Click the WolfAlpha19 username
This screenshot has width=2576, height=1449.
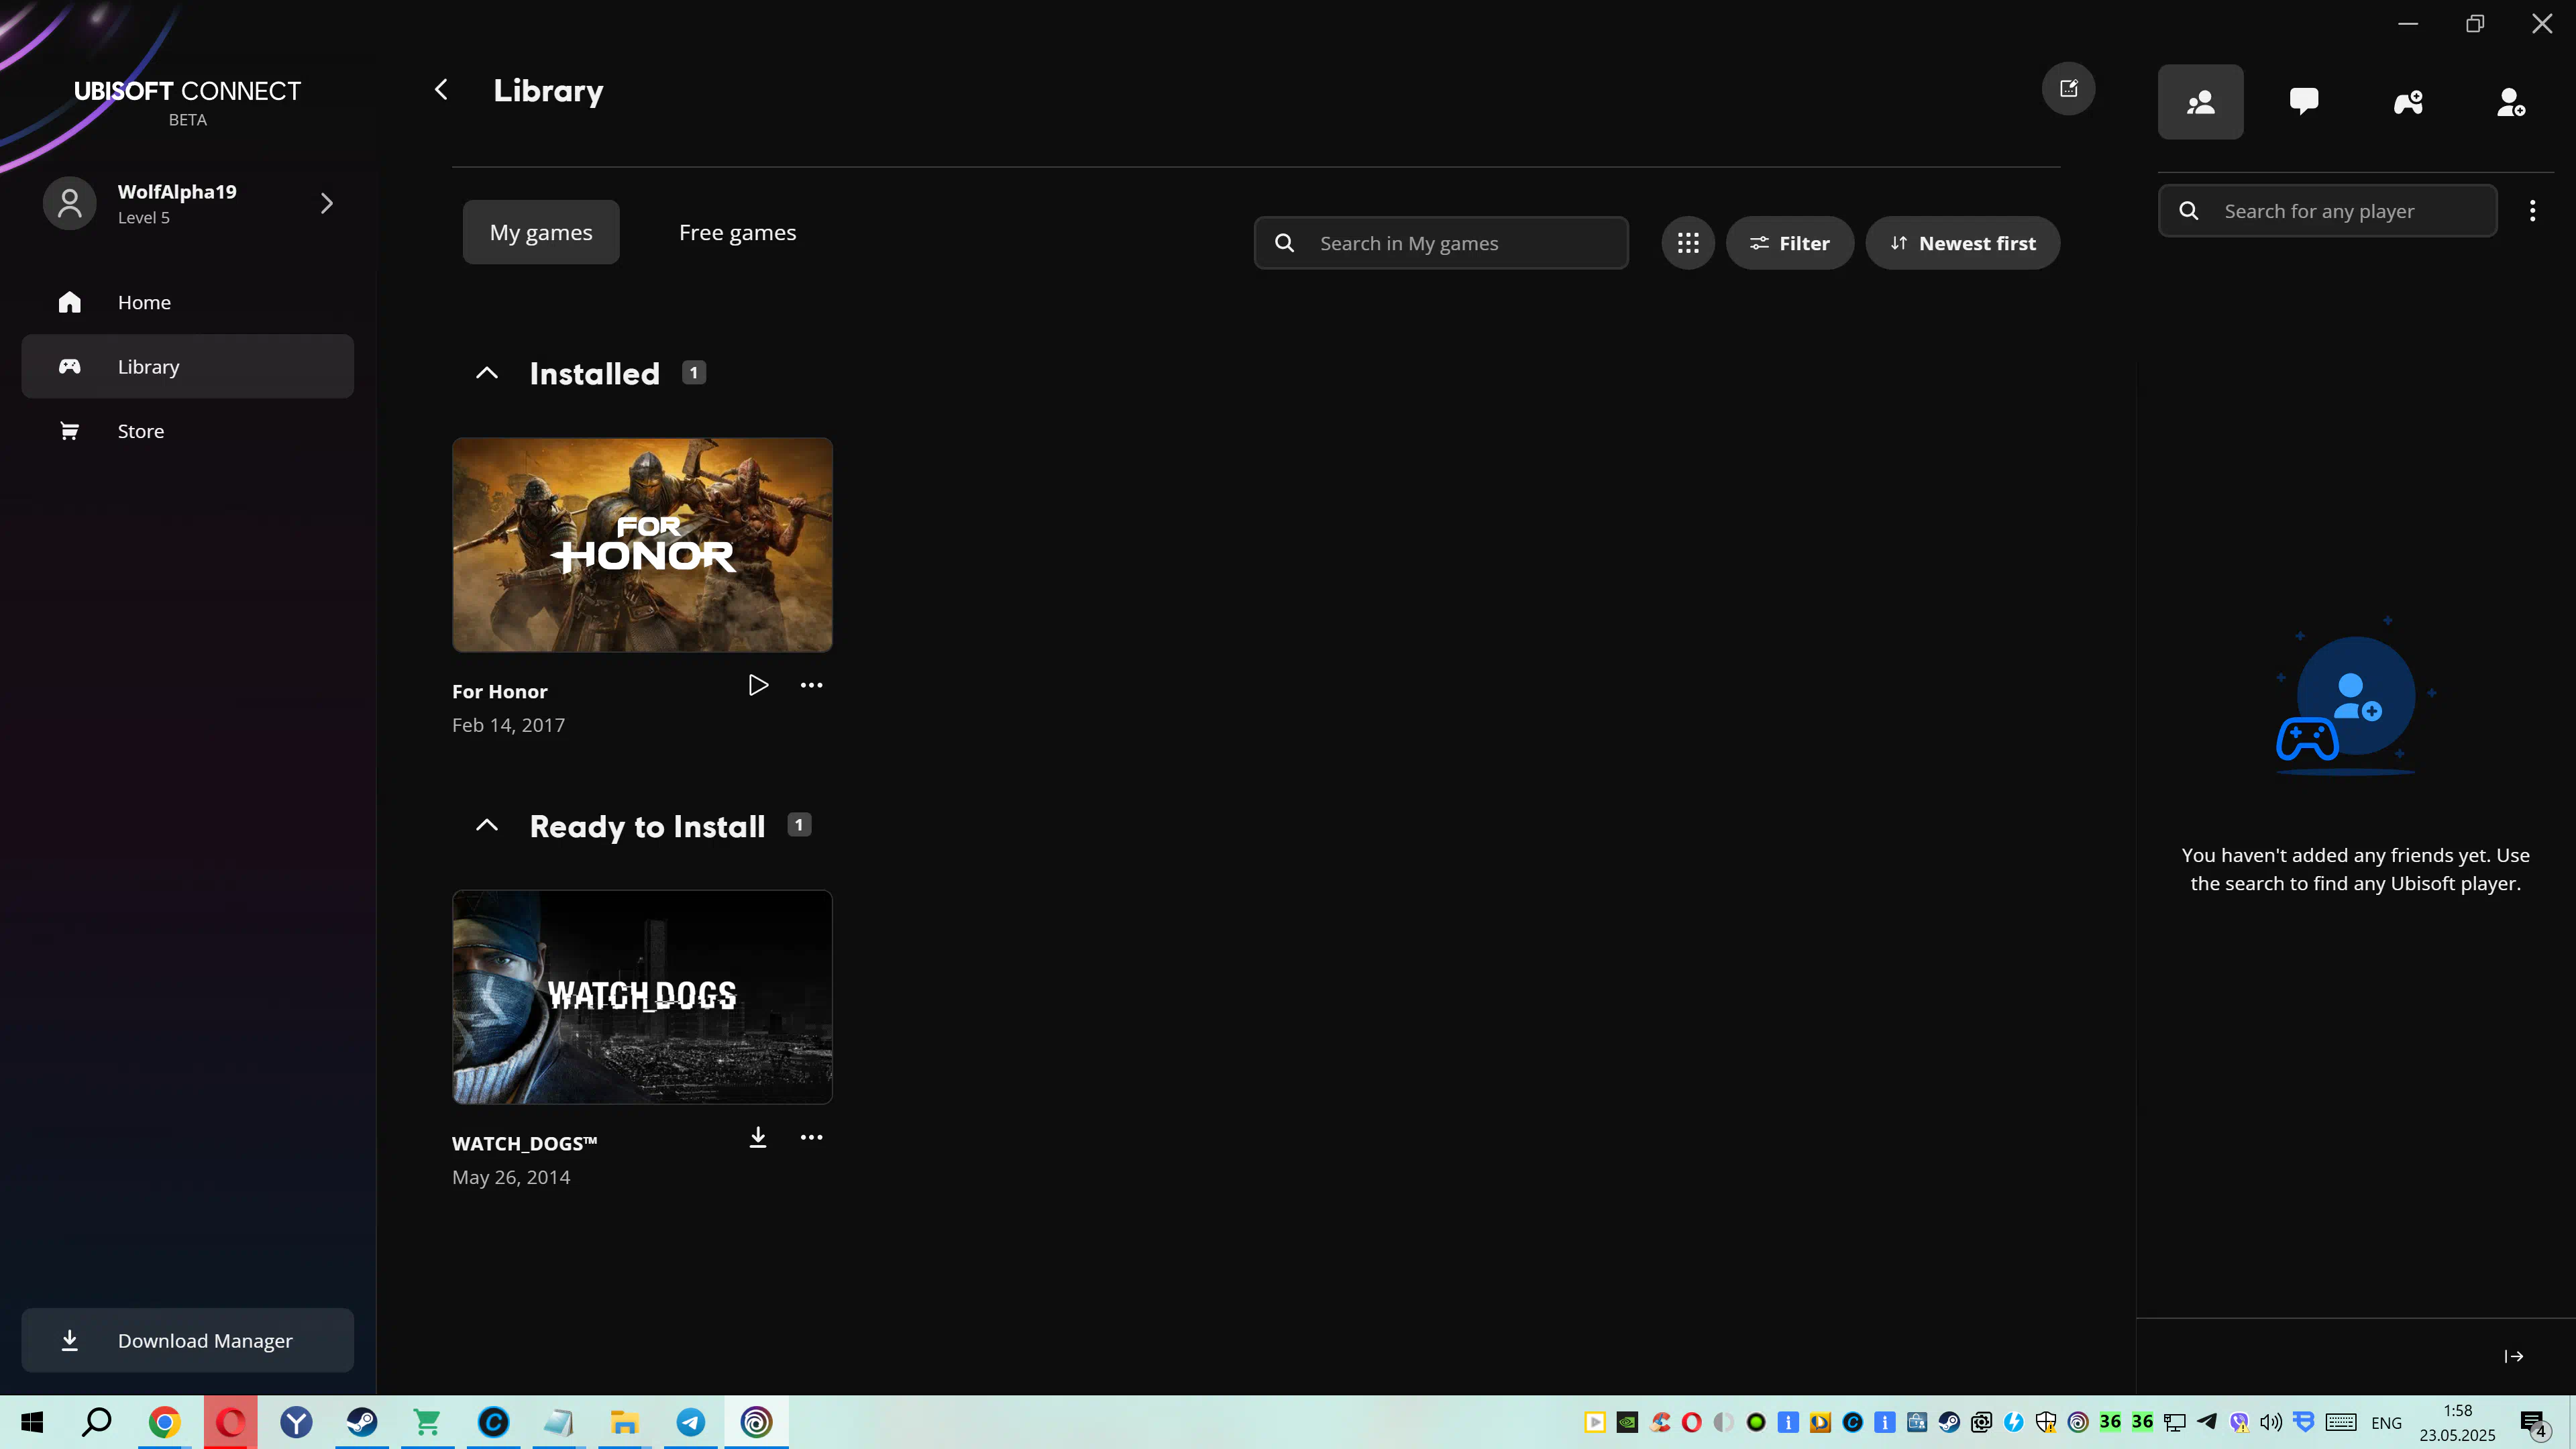click(177, 191)
